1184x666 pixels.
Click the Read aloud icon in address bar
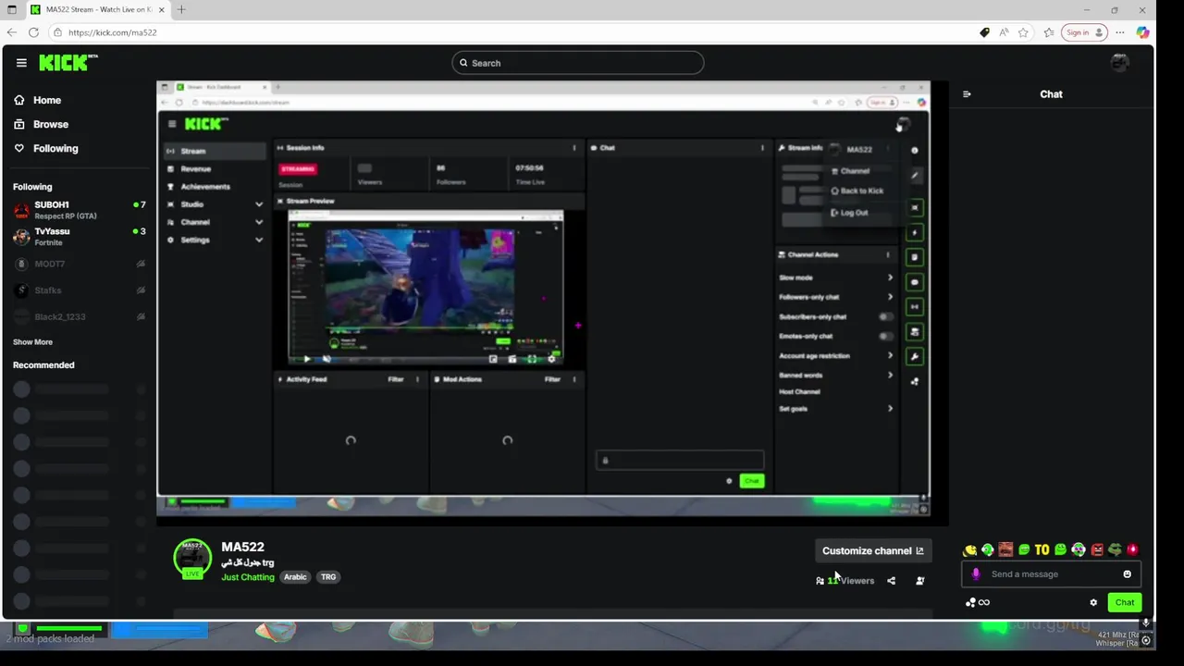pos(1004,32)
